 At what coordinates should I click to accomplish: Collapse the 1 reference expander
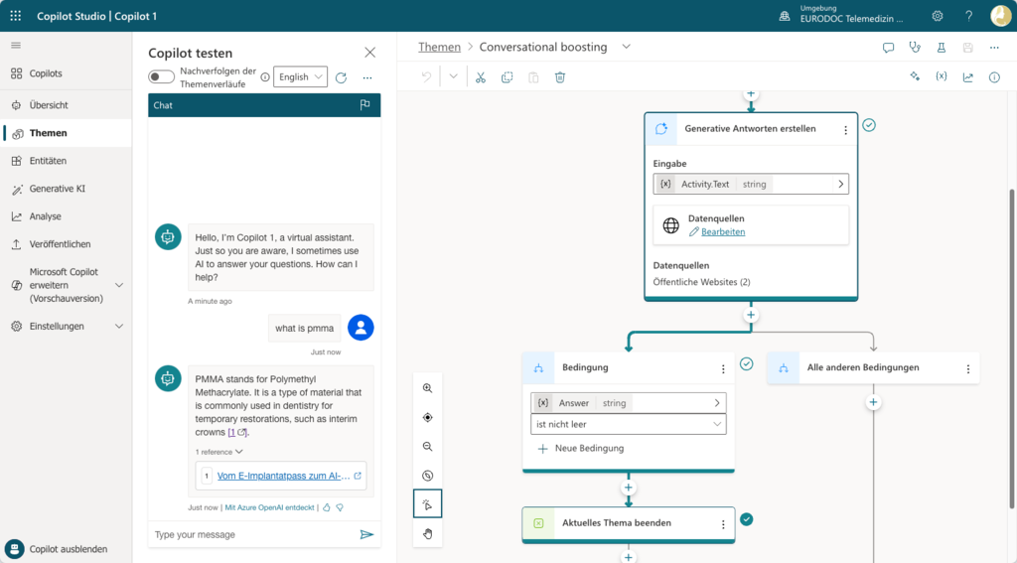tap(218, 452)
